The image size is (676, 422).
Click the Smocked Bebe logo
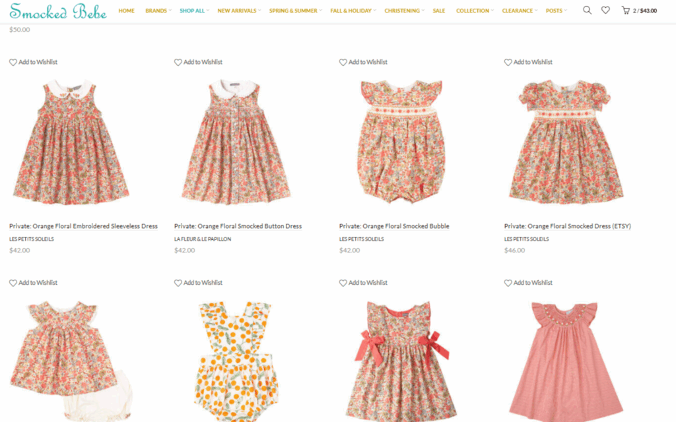[x=58, y=12]
